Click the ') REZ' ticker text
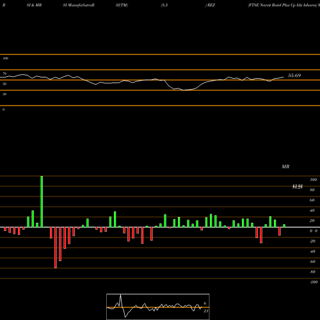The width and height of the screenshot is (320, 320). 210,5
